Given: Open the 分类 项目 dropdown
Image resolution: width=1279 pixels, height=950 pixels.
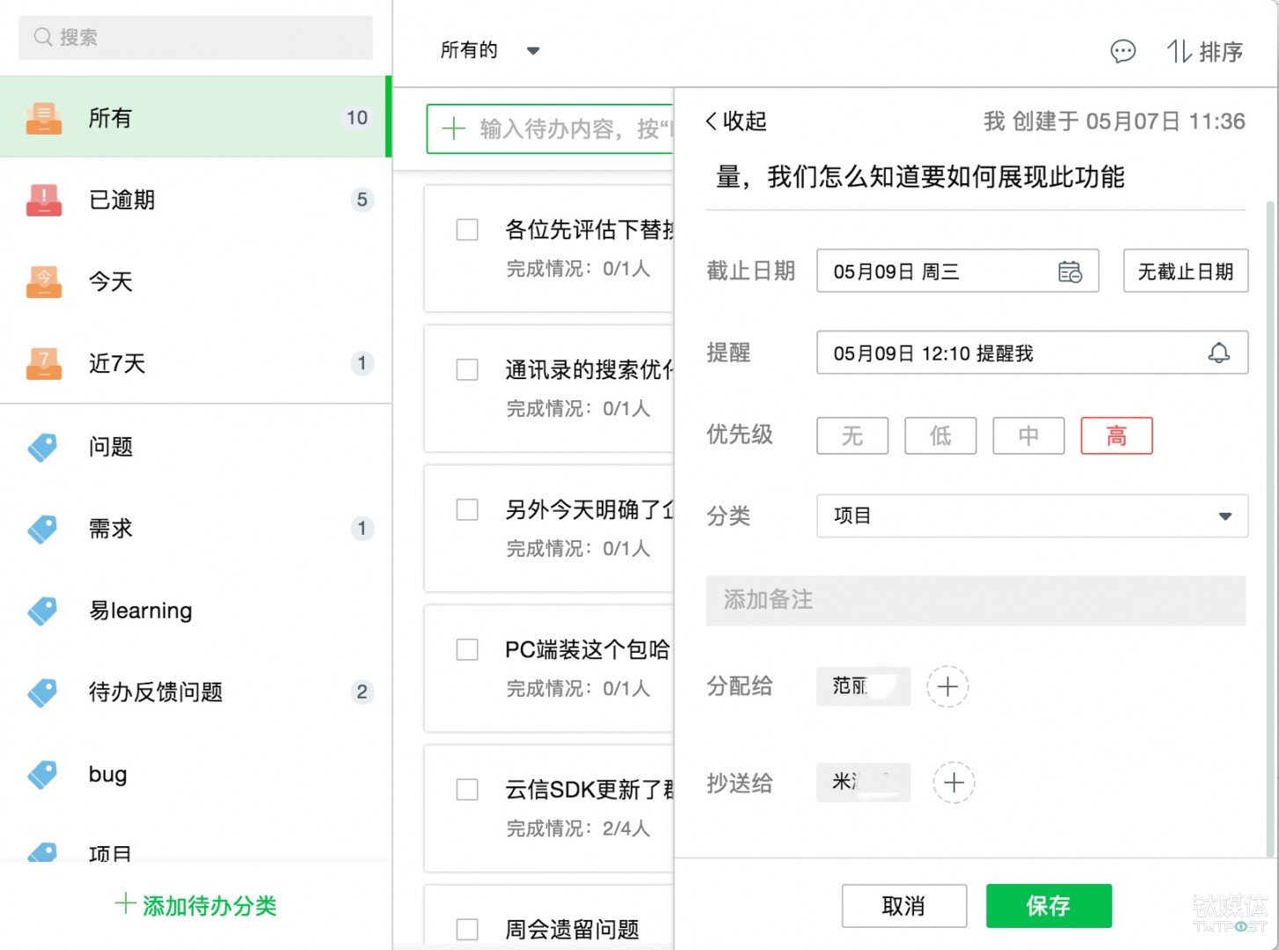Looking at the screenshot, I should tap(1032, 515).
